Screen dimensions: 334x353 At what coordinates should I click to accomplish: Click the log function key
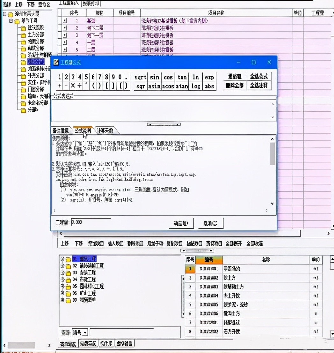195,86
